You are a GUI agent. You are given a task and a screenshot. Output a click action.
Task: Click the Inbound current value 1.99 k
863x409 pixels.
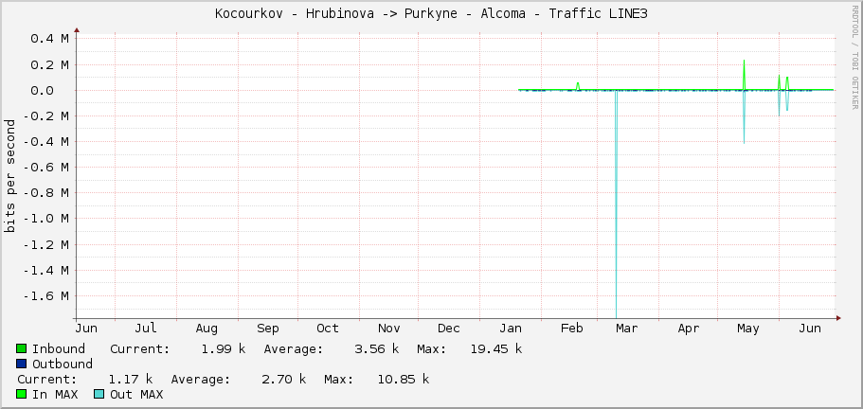[224, 349]
